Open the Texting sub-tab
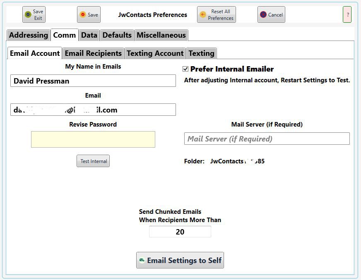The width and height of the screenshot is (361, 280). pos(202,53)
